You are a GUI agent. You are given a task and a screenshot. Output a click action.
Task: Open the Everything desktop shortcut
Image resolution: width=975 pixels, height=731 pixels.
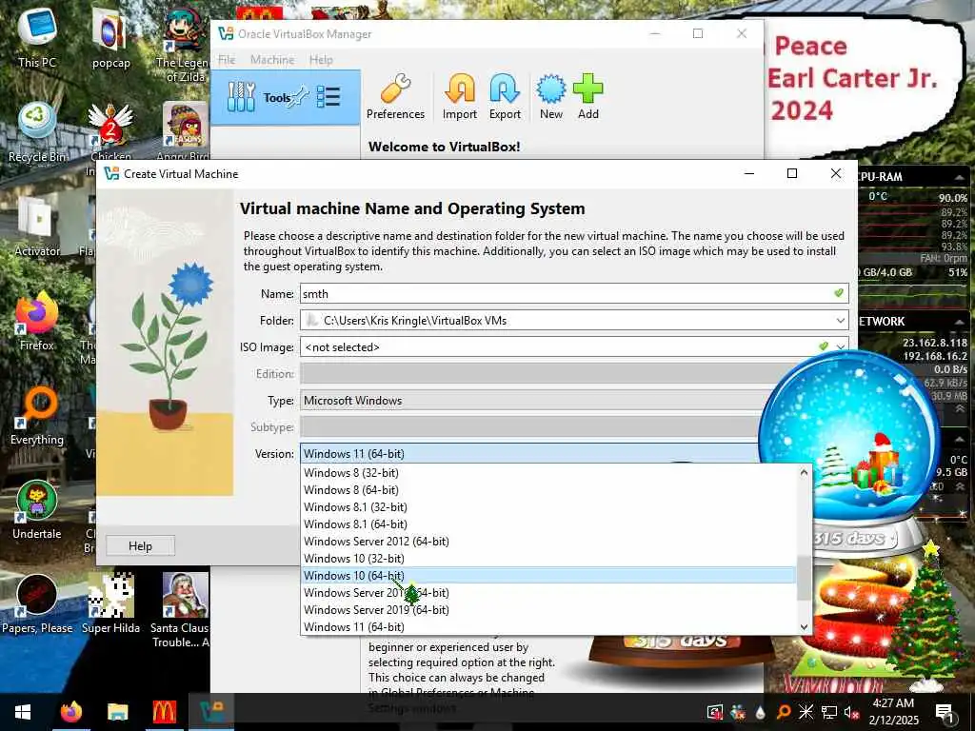[37, 416]
